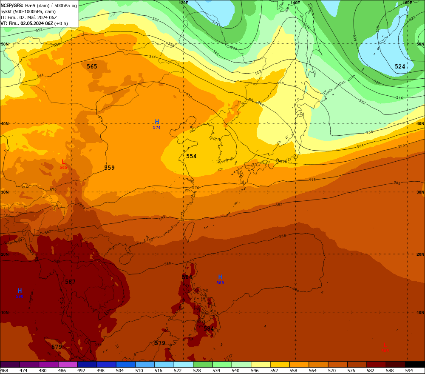This screenshot has height=374, width=425.
Task: Pick the navy blue 492–498 legend swatch
Action: [x=87, y=364]
